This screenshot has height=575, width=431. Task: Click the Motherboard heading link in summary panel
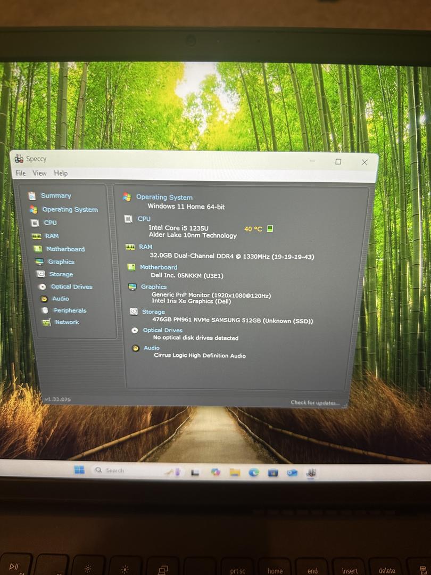click(159, 267)
